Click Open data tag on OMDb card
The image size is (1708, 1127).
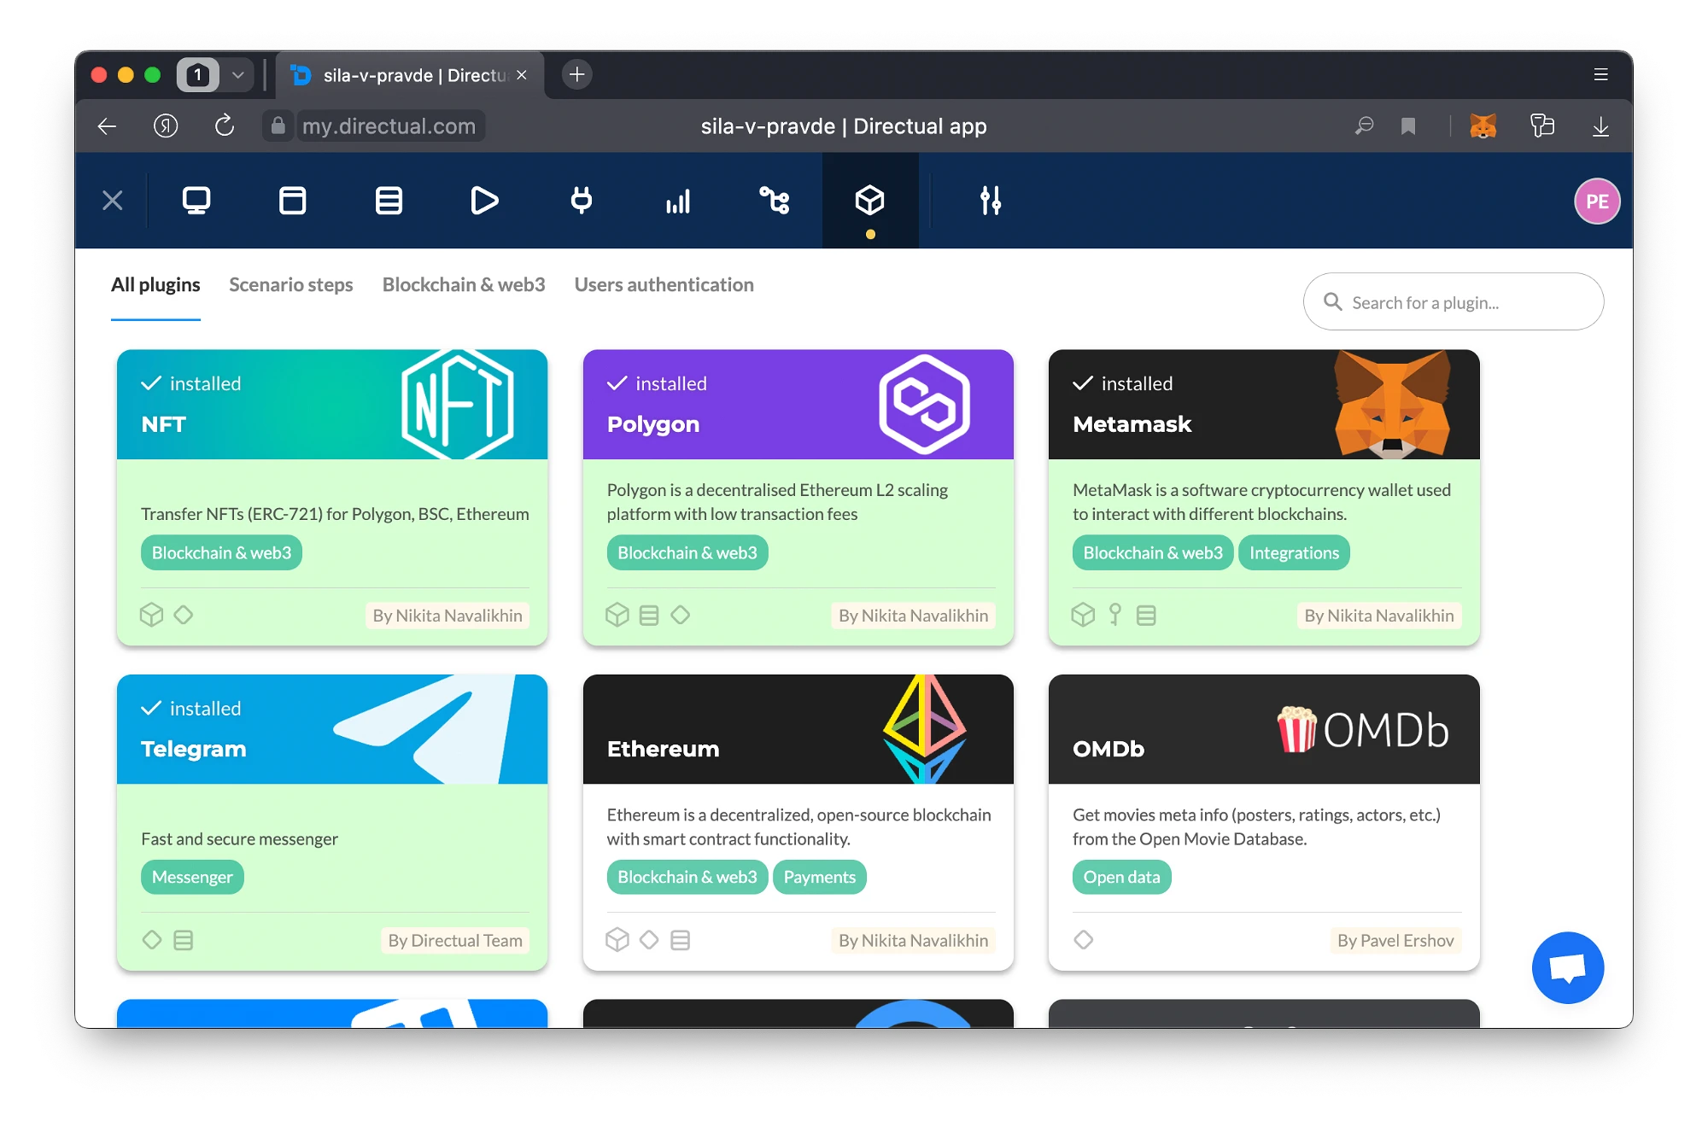(1122, 877)
